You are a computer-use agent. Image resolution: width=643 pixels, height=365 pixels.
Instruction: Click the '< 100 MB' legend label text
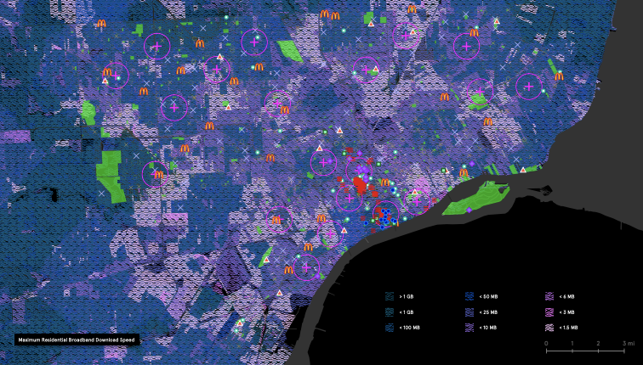click(408, 328)
